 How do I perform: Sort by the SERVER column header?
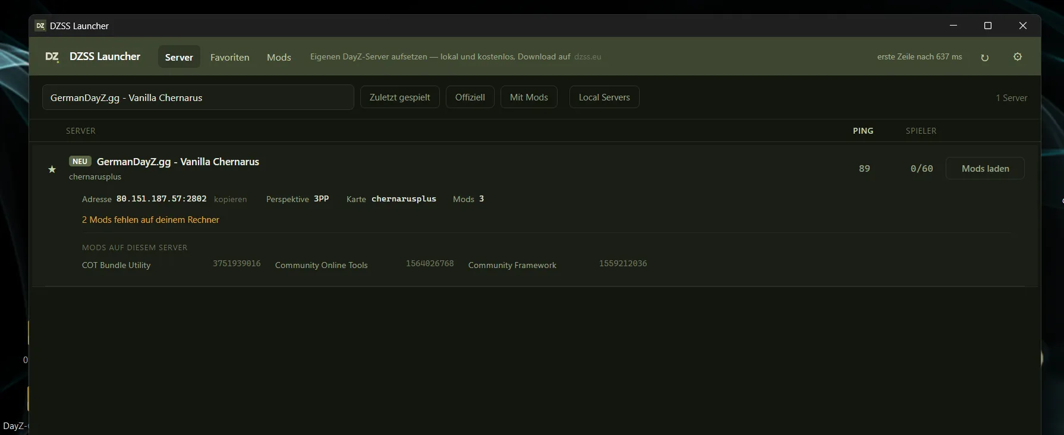(x=81, y=131)
